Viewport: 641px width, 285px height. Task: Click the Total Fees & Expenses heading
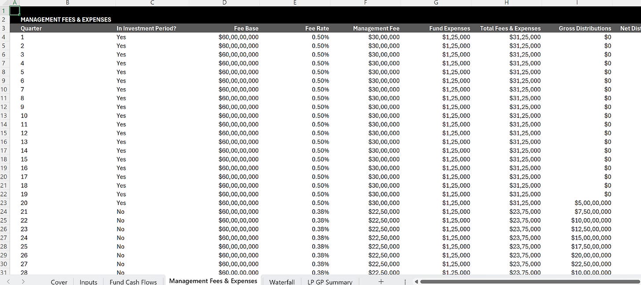[x=510, y=28]
